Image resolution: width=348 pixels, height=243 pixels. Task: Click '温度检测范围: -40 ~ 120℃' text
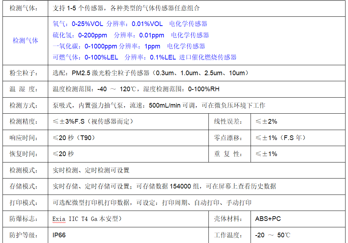click(94, 89)
